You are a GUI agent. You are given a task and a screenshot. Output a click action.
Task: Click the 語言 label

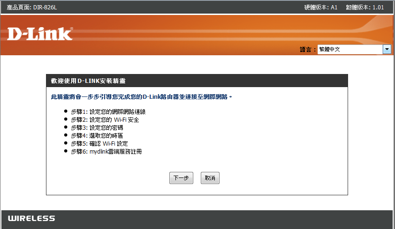point(308,50)
